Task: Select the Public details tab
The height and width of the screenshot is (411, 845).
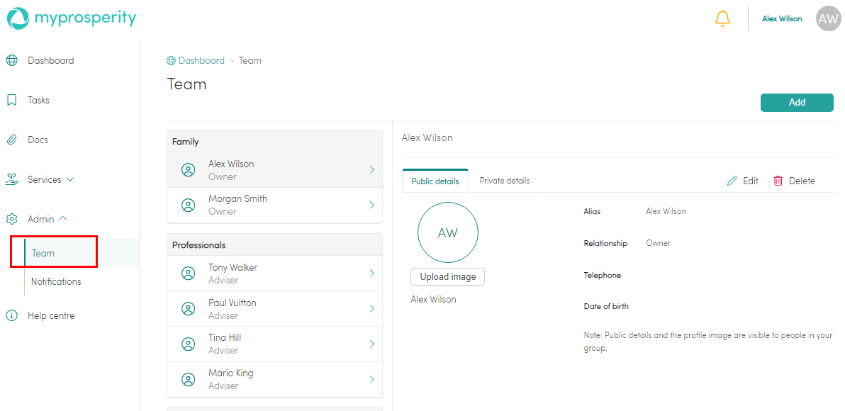Action: click(x=435, y=181)
